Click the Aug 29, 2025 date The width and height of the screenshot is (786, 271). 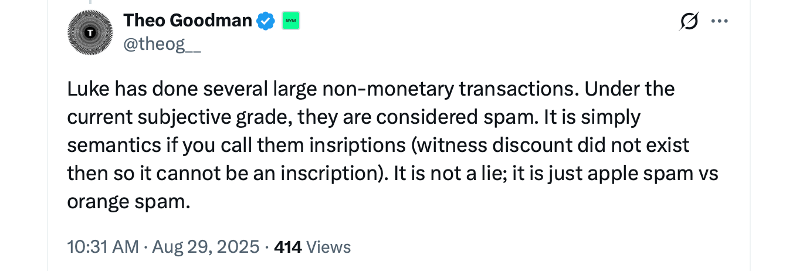pos(205,247)
